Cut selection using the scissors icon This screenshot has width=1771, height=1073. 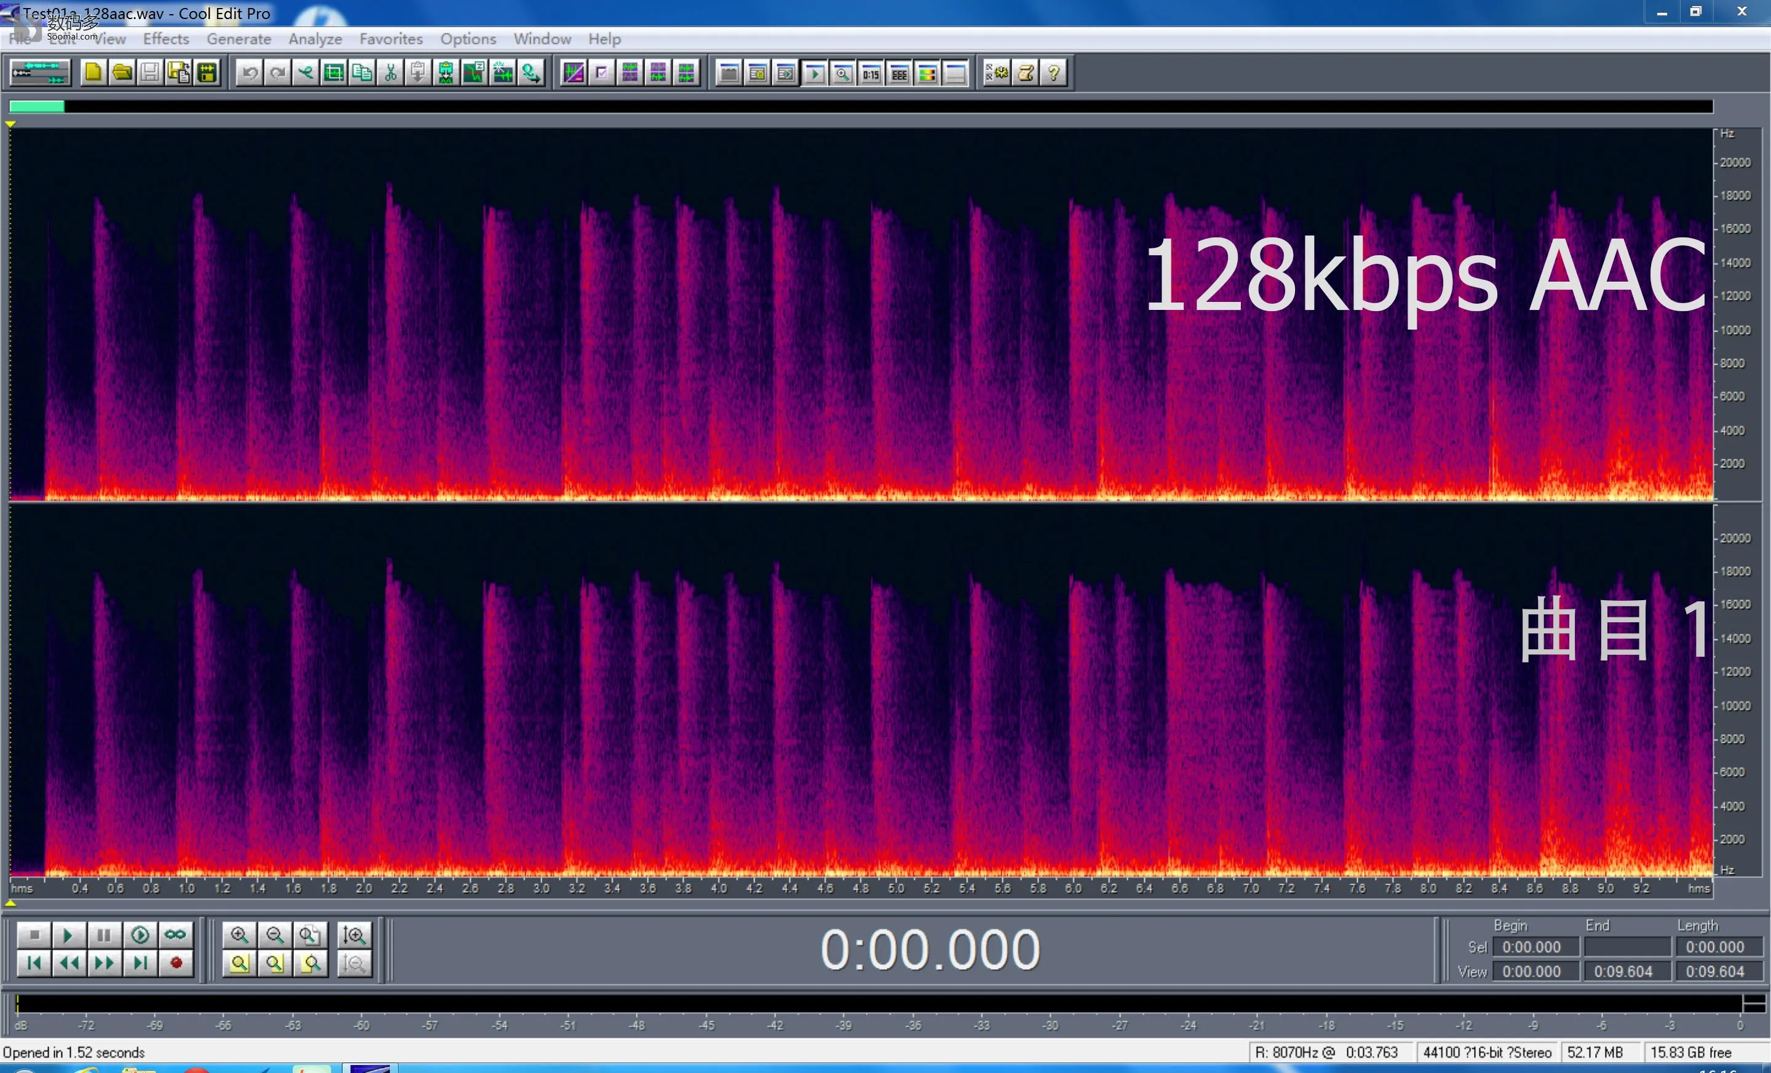click(390, 73)
